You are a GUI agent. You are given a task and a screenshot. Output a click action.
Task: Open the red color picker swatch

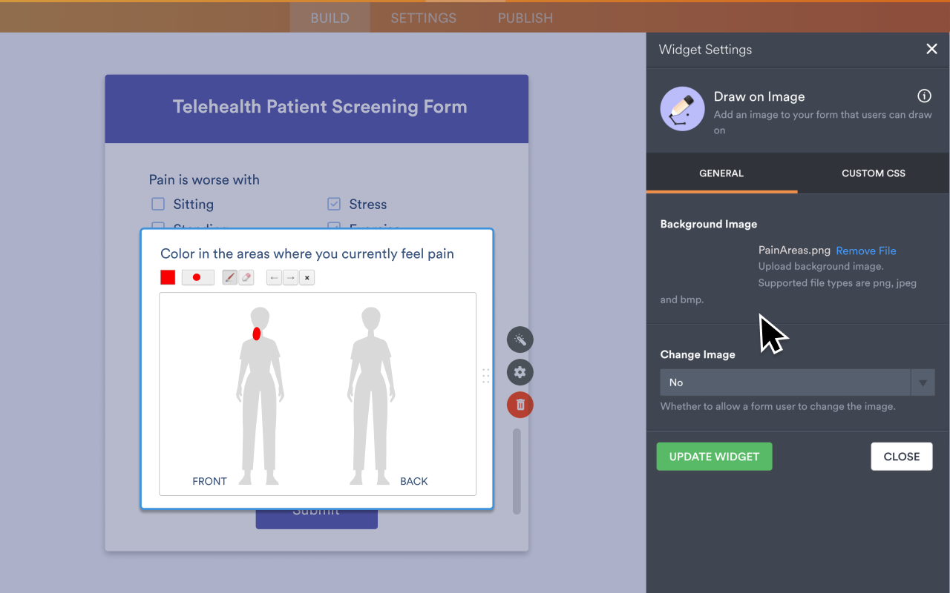(x=168, y=277)
